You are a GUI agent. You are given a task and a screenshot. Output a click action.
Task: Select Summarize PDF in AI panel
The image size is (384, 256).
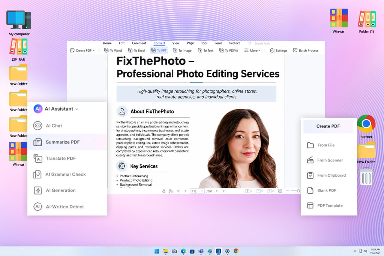click(x=67, y=142)
